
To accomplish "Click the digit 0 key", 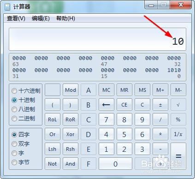I will pyautogui.click(x=115, y=164).
